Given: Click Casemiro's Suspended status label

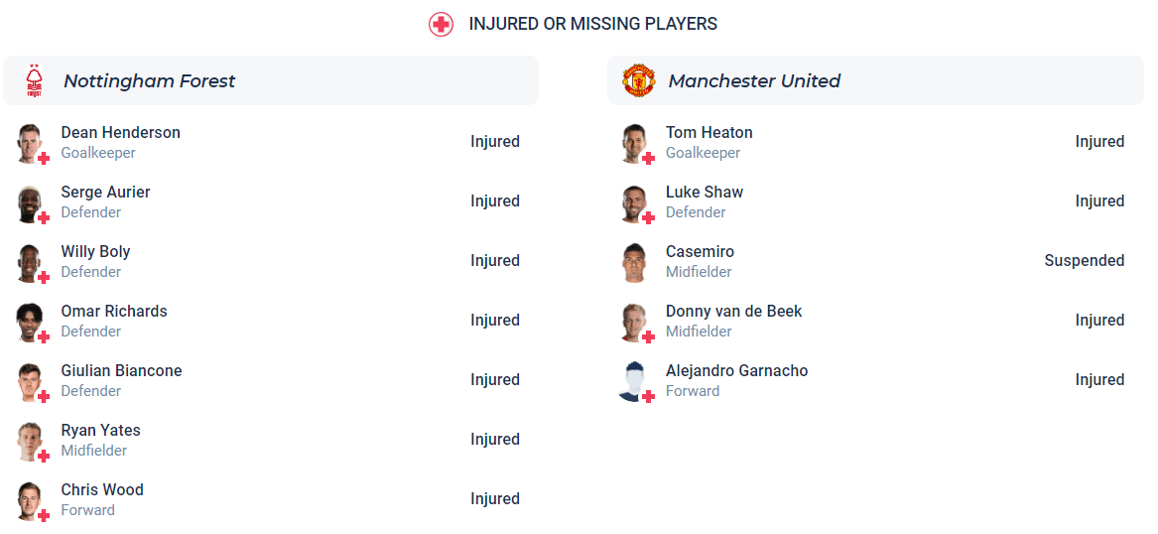Looking at the screenshot, I should (x=1084, y=261).
